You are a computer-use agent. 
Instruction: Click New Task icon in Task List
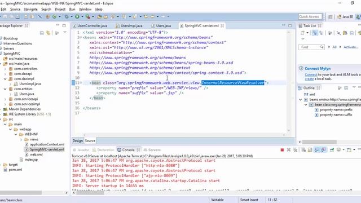302,33
